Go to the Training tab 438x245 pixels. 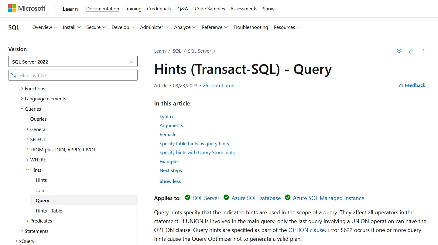[133, 9]
